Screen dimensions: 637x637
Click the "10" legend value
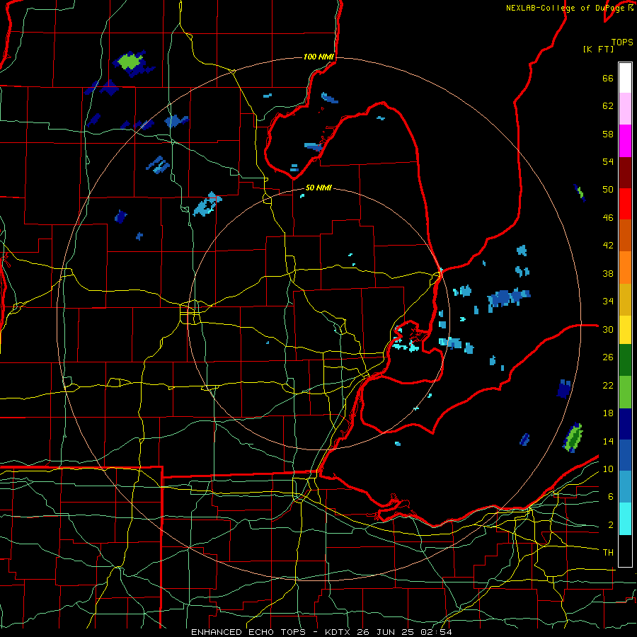[x=608, y=469]
